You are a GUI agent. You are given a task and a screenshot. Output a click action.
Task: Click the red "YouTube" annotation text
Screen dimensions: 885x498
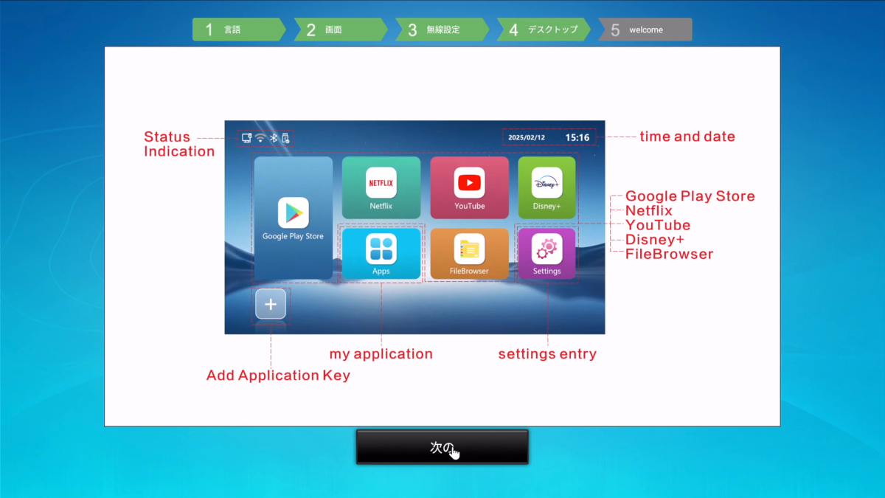pos(658,225)
